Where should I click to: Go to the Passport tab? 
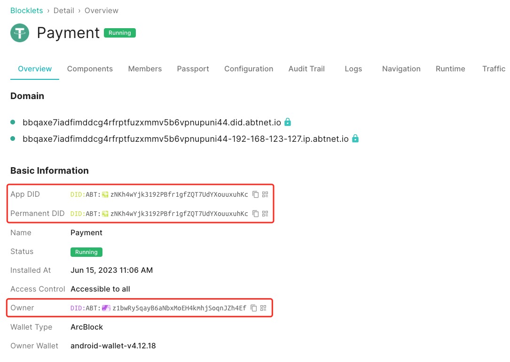click(193, 69)
